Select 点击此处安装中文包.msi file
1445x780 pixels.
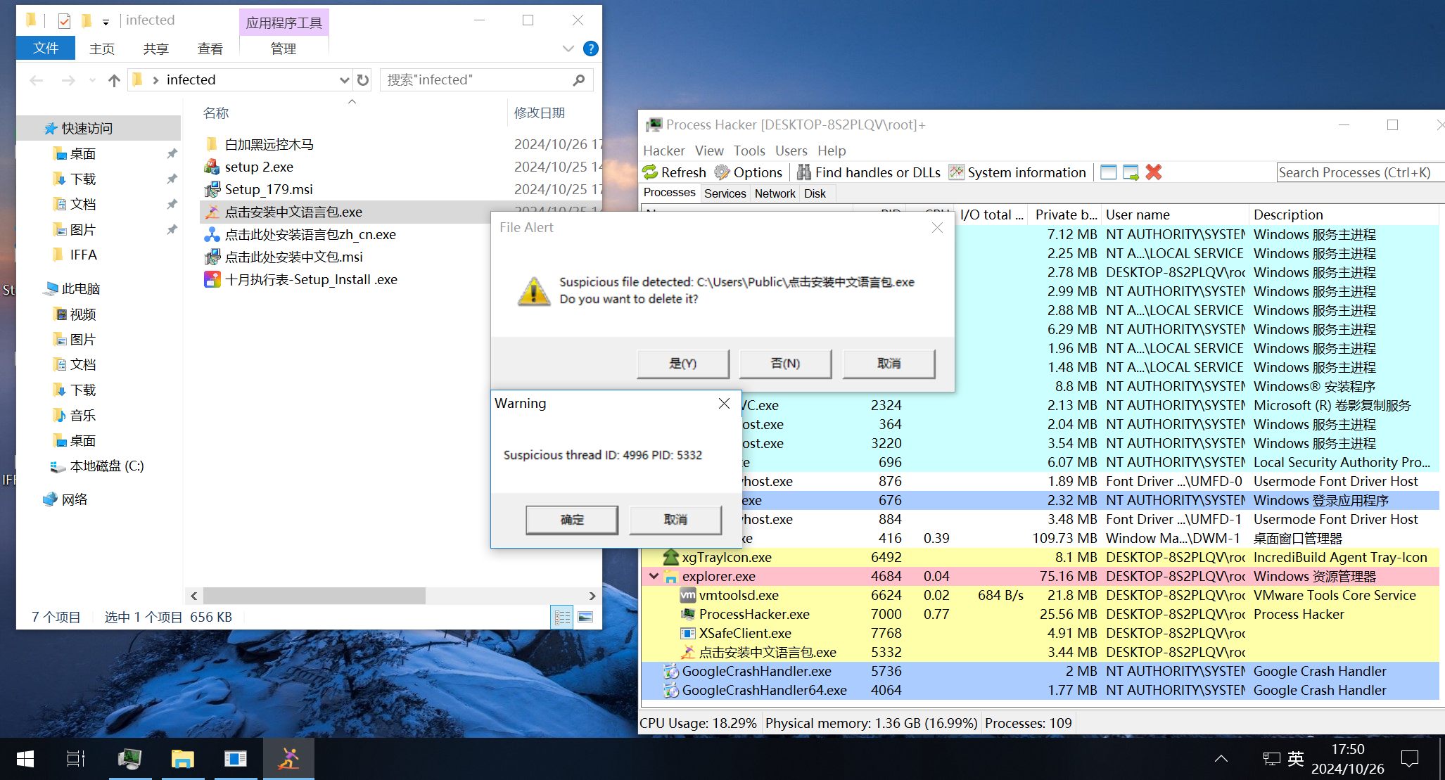(x=293, y=257)
